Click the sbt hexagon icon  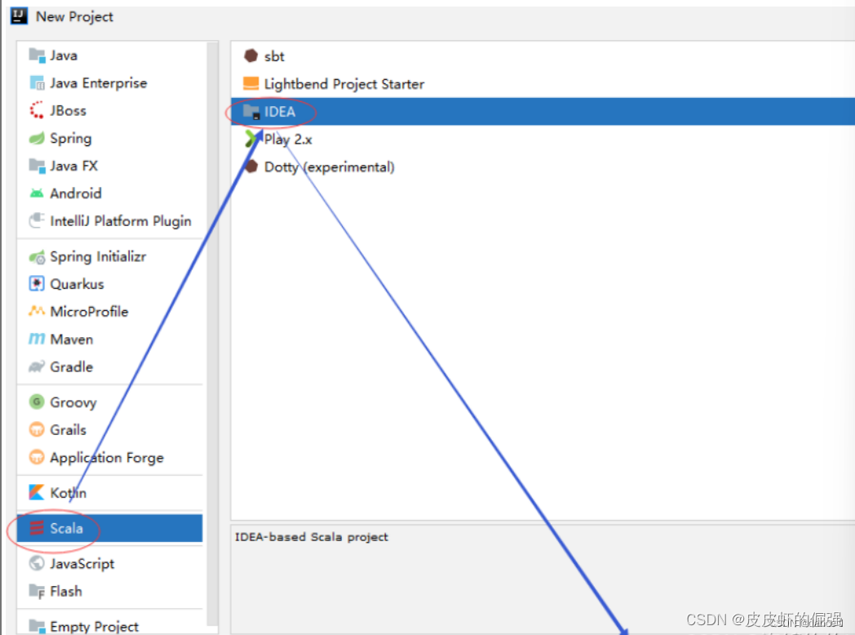pyautogui.click(x=250, y=56)
